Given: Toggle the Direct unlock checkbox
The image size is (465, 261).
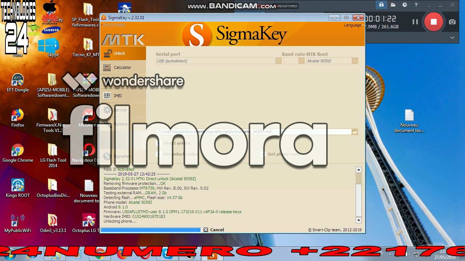Looking at the screenshot, I should (x=158, y=143).
